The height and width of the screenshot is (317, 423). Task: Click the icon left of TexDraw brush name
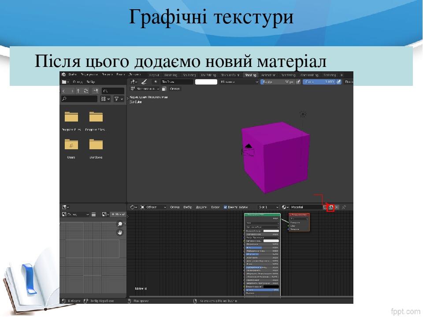(x=156, y=82)
